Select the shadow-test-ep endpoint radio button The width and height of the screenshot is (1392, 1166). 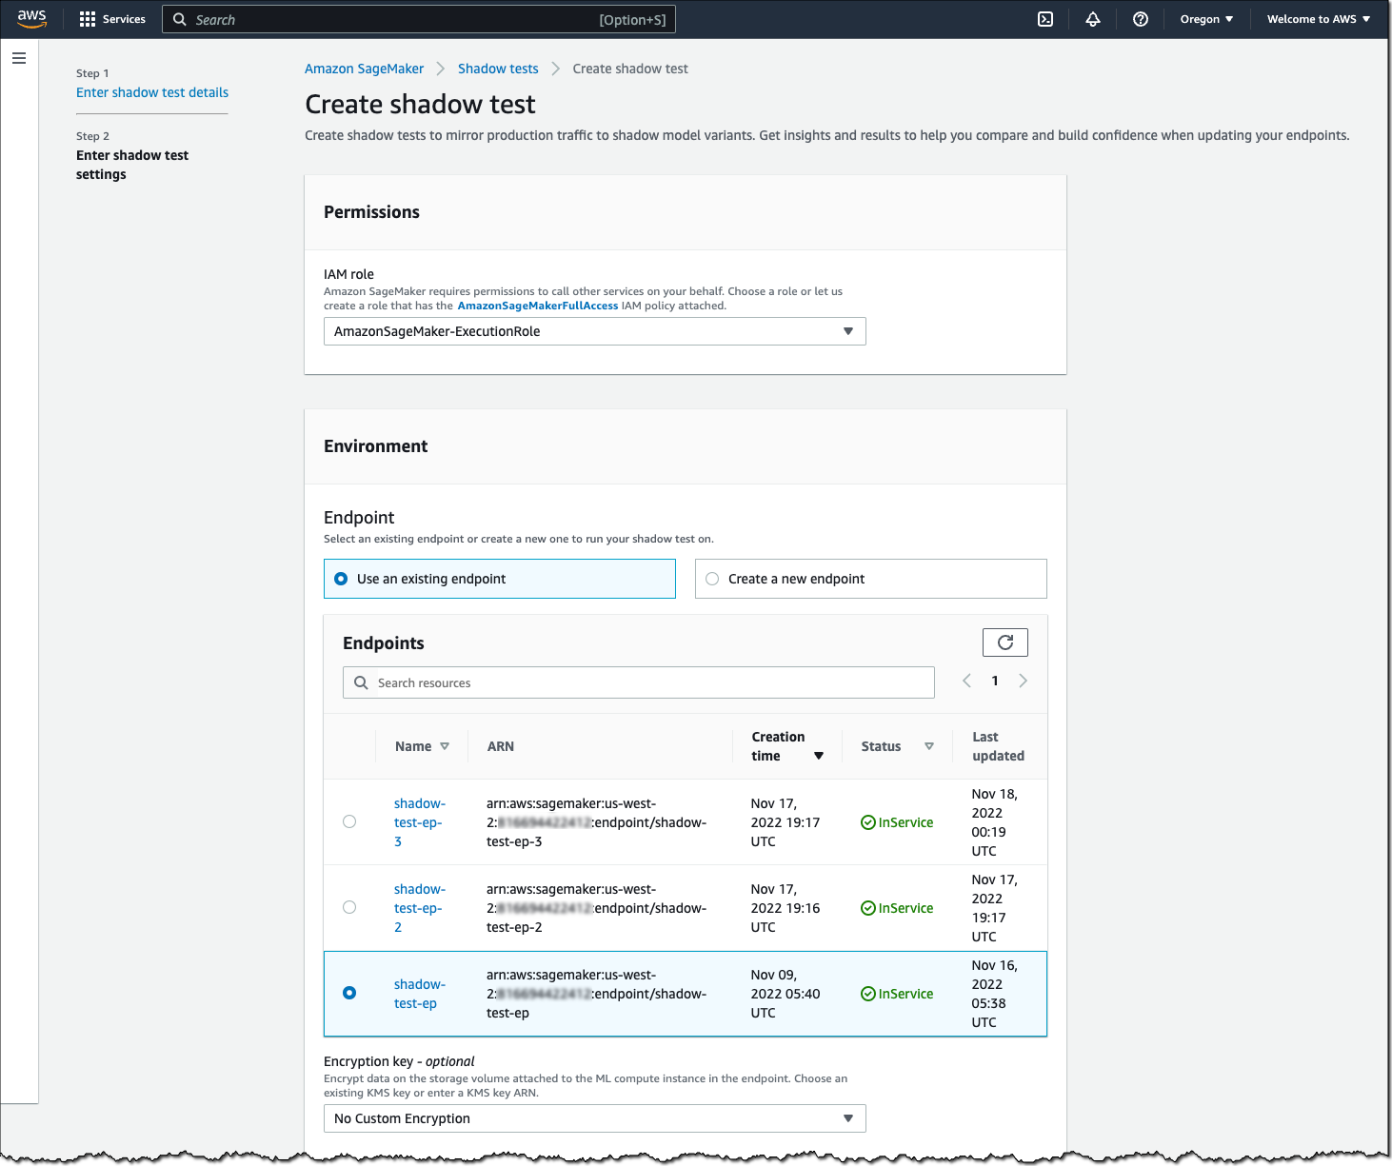(x=349, y=993)
